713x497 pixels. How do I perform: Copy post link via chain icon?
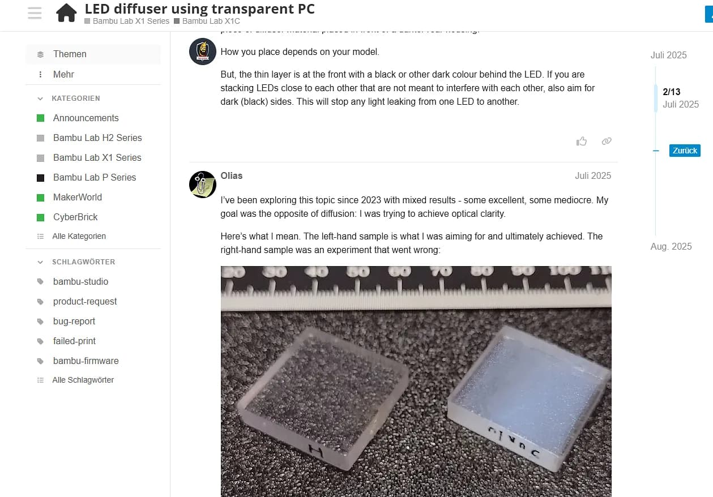[x=607, y=142]
